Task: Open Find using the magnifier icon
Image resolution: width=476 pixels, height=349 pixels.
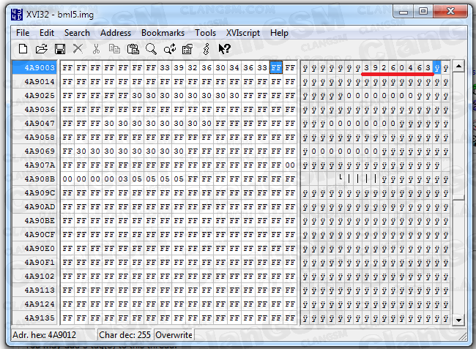Action: click(x=151, y=49)
